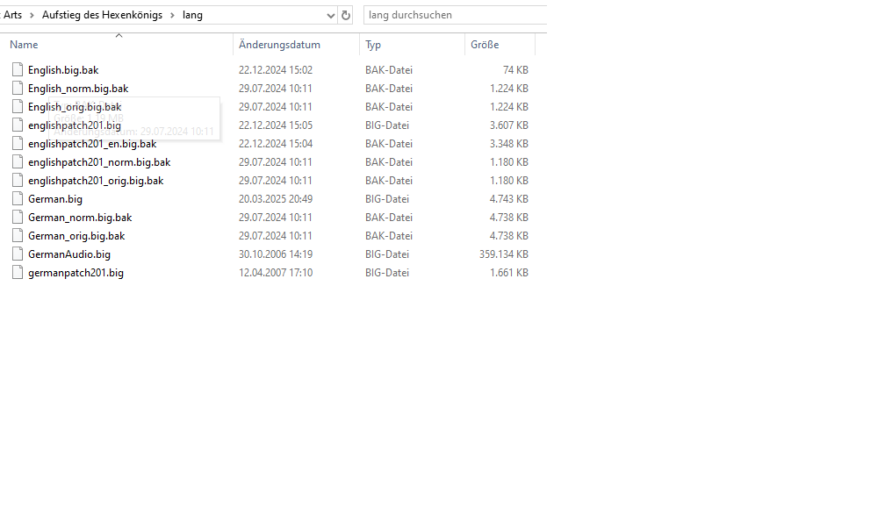Sort files by Größe column

click(485, 45)
